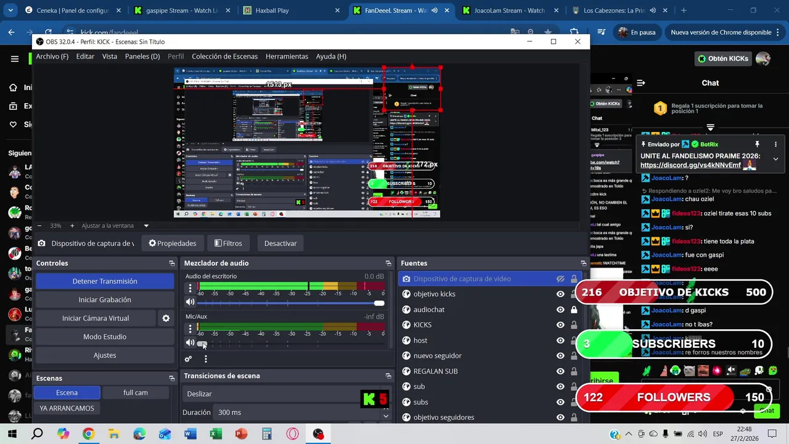Open the Vista menu
Viewport: 789px width, 444px height.
coord(110,56)
